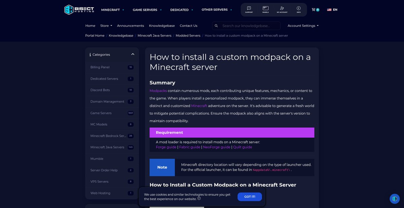Open the Game Servers dropdown menu

pyautogui.click(x=147, y=10)
